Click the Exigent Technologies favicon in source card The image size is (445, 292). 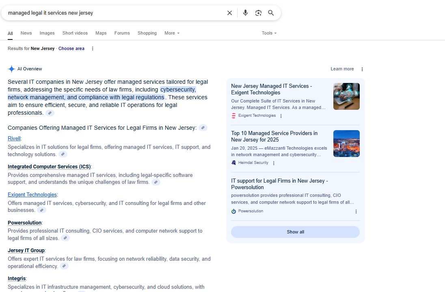(233, 116)
